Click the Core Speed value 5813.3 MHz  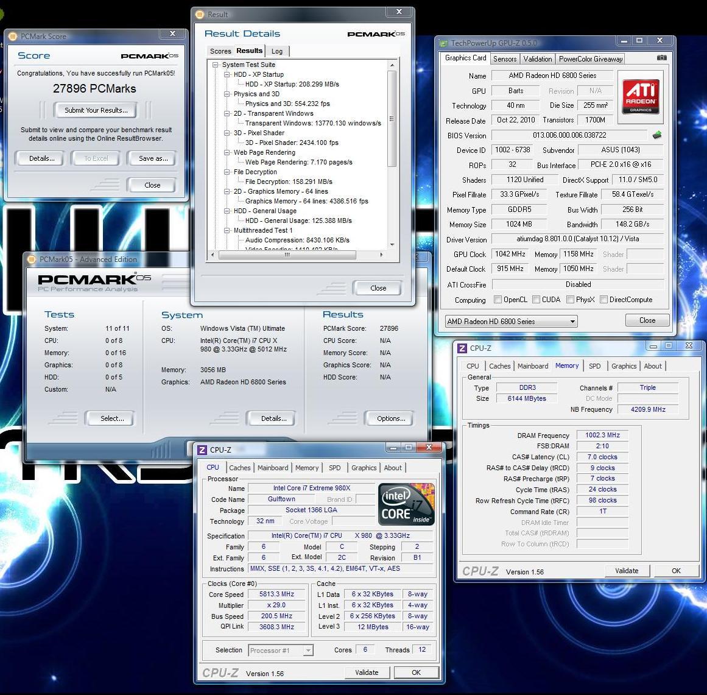click(x=276, y=594)
